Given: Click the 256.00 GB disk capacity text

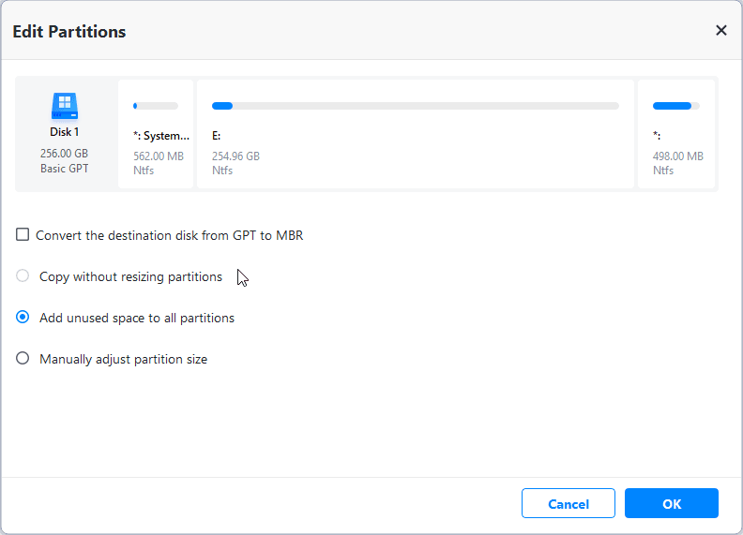Looking at the screenshot, I should [64, 154].
